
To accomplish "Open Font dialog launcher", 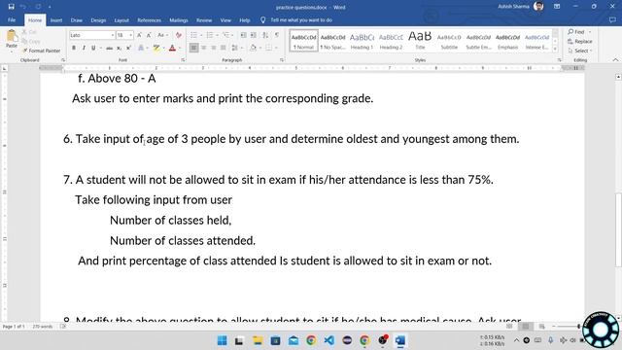I will (x=183, y=60).
